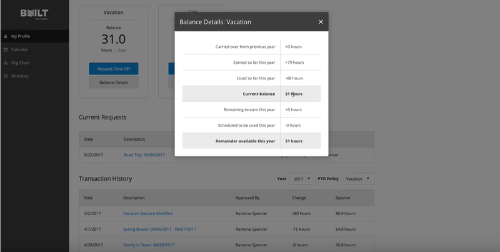Screen dimensions: 500x252
Task: Open My Profile in the sidebar
Action: pos(34,36)
